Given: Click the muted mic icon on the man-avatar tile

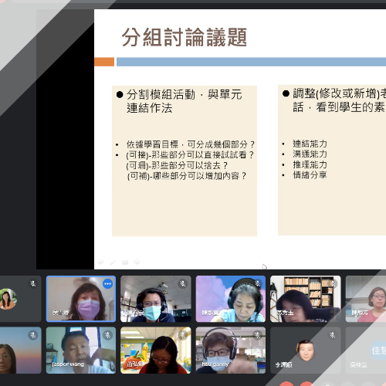Looking at the screenshot, I should click(x=333, y=335).
